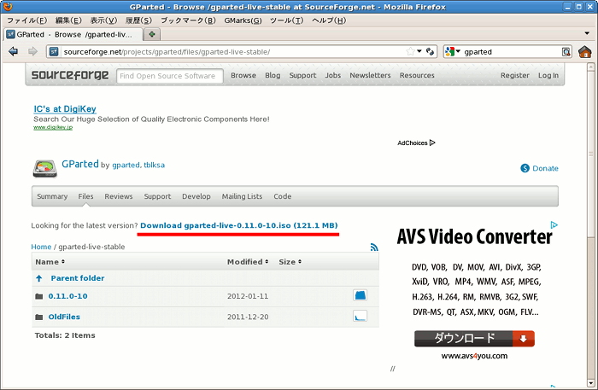Click the stats chart icon for OldFiles
598x390 pixels.
[x=361, y=317]
